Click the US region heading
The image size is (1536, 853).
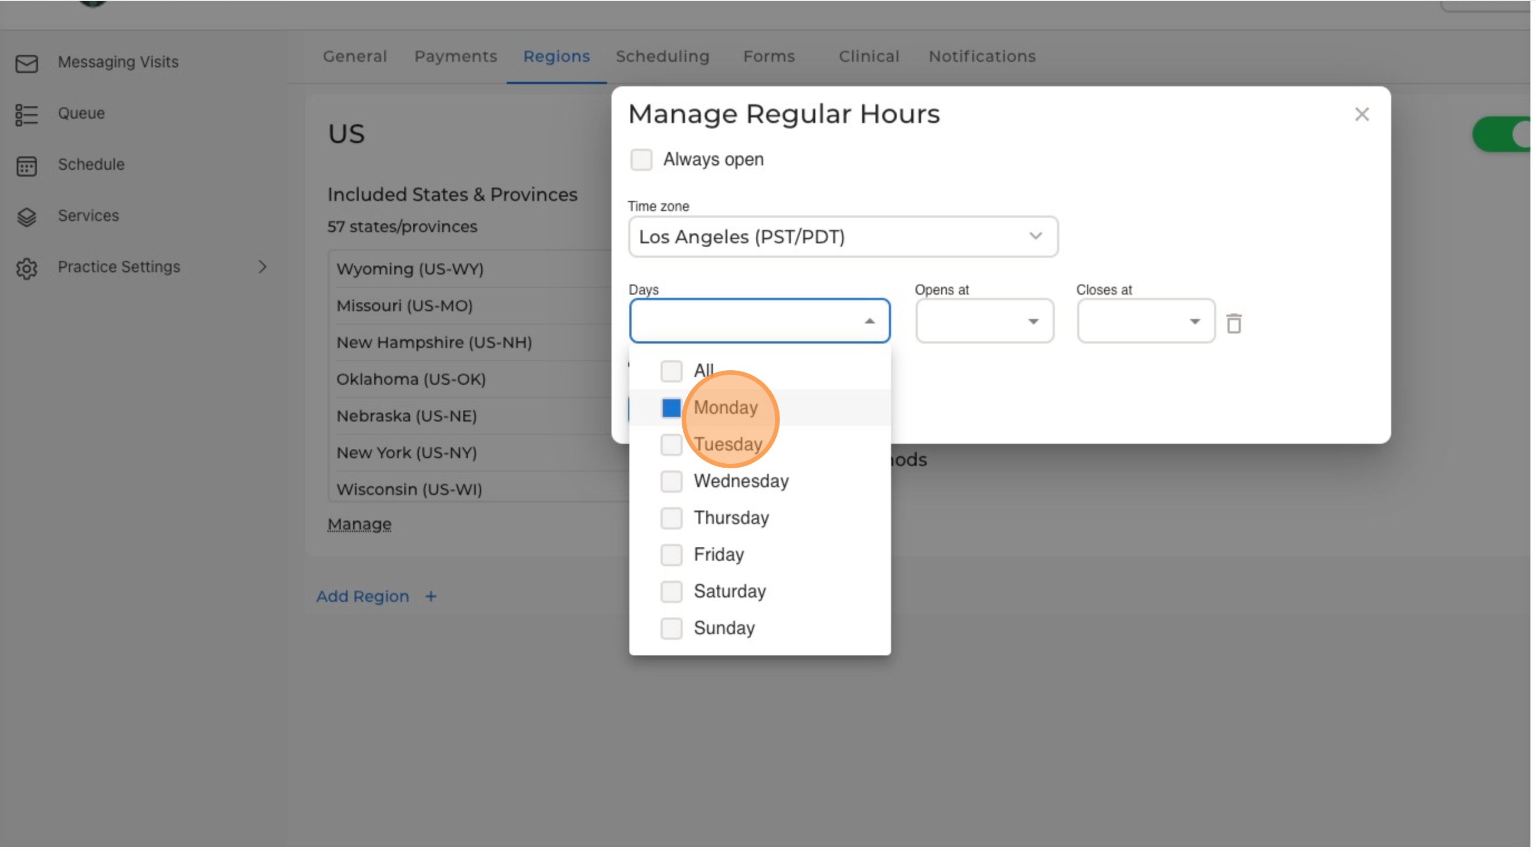coord(346,134)
